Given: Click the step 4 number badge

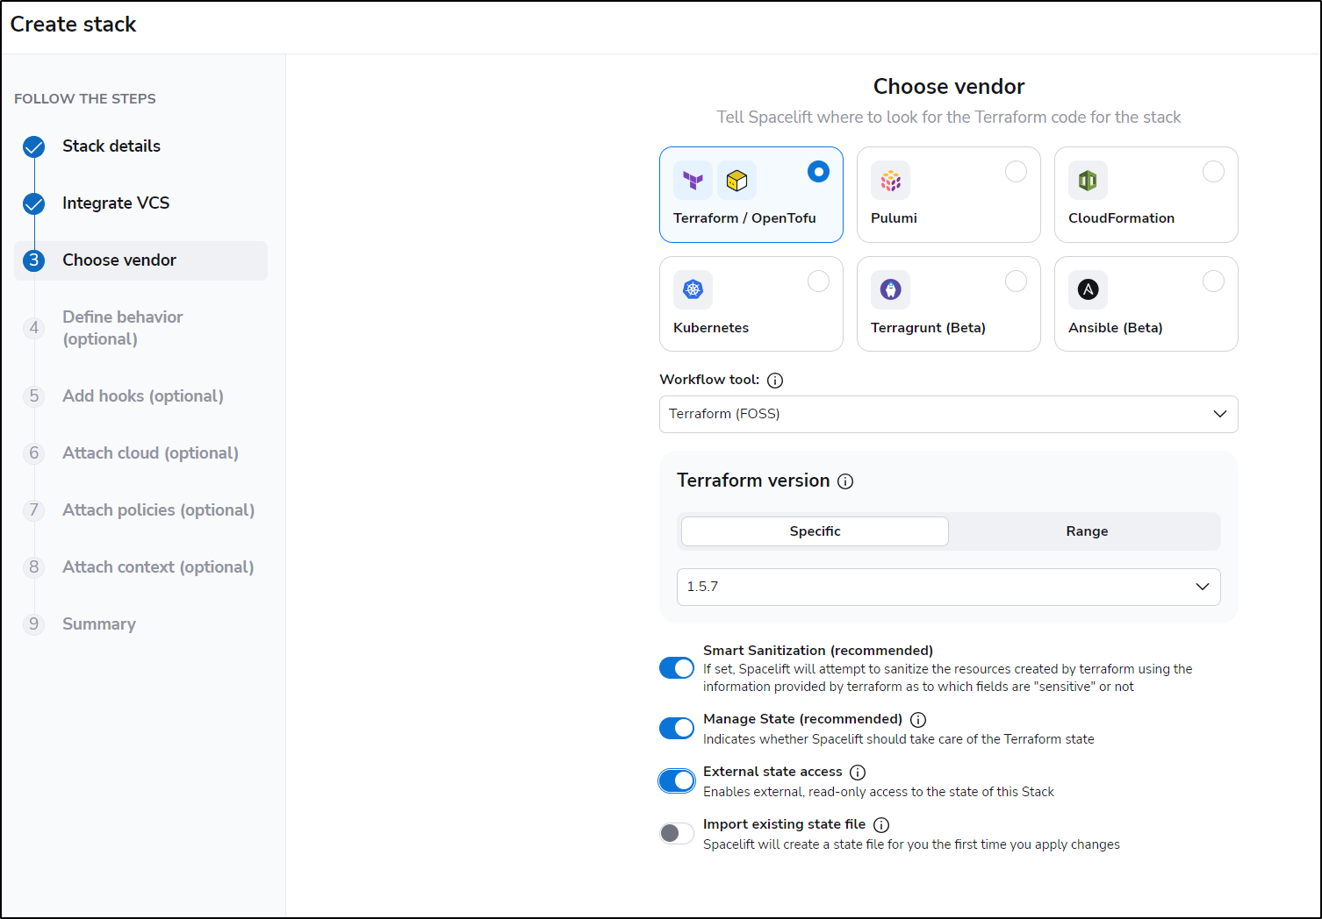Looking at the screenshot, I should 33,328.
